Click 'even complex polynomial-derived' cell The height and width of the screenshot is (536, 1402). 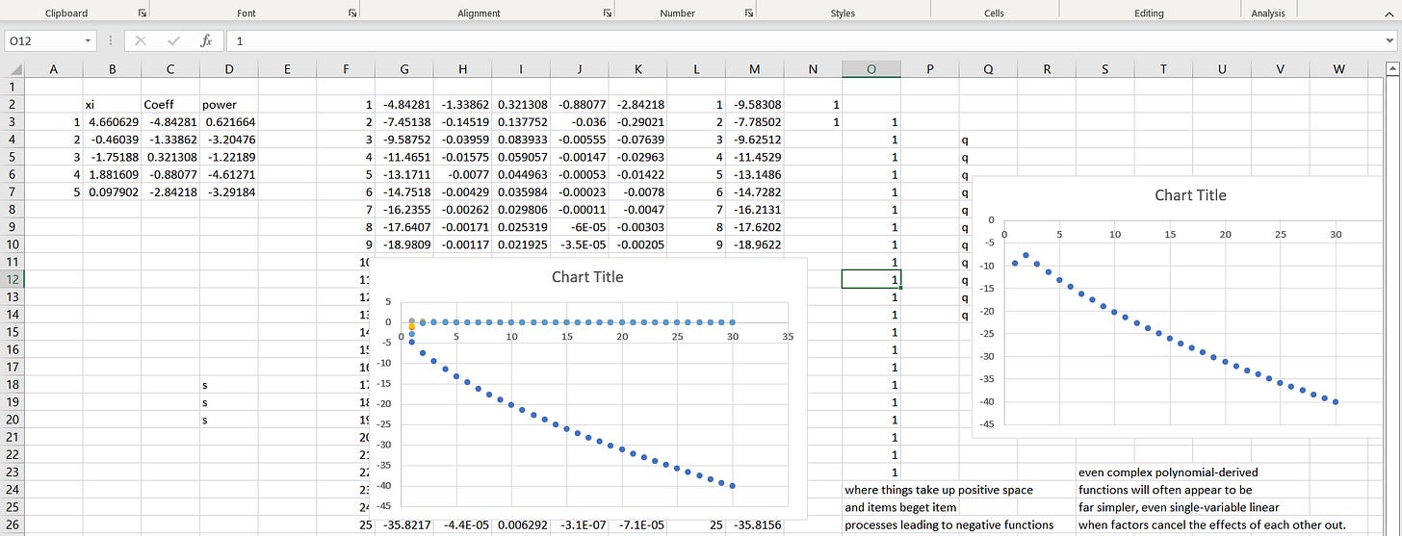[1168, 472]
